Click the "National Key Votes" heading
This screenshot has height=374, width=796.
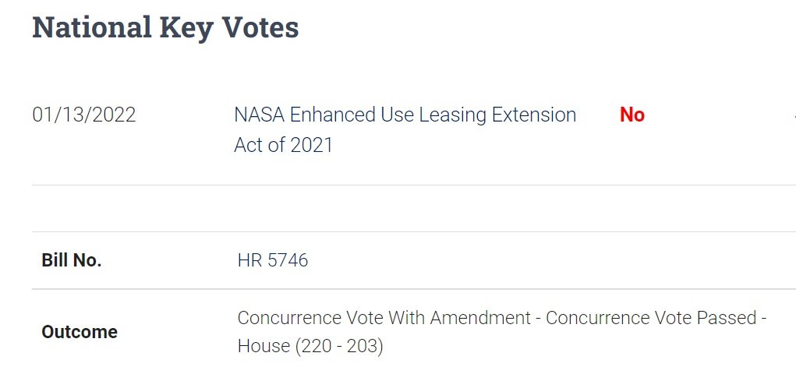[x=165, y=27]
